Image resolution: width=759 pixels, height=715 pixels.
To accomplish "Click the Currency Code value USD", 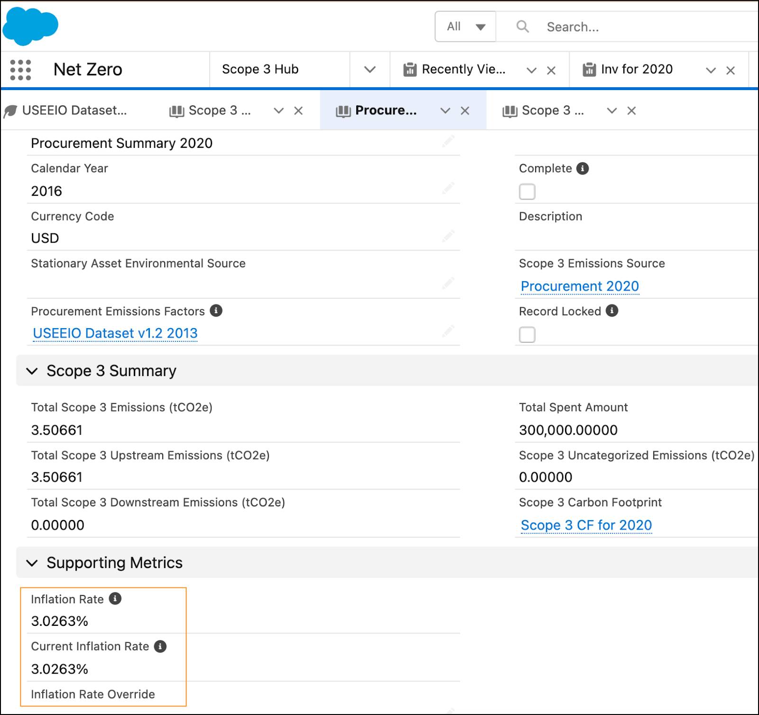I will point(45,238).
